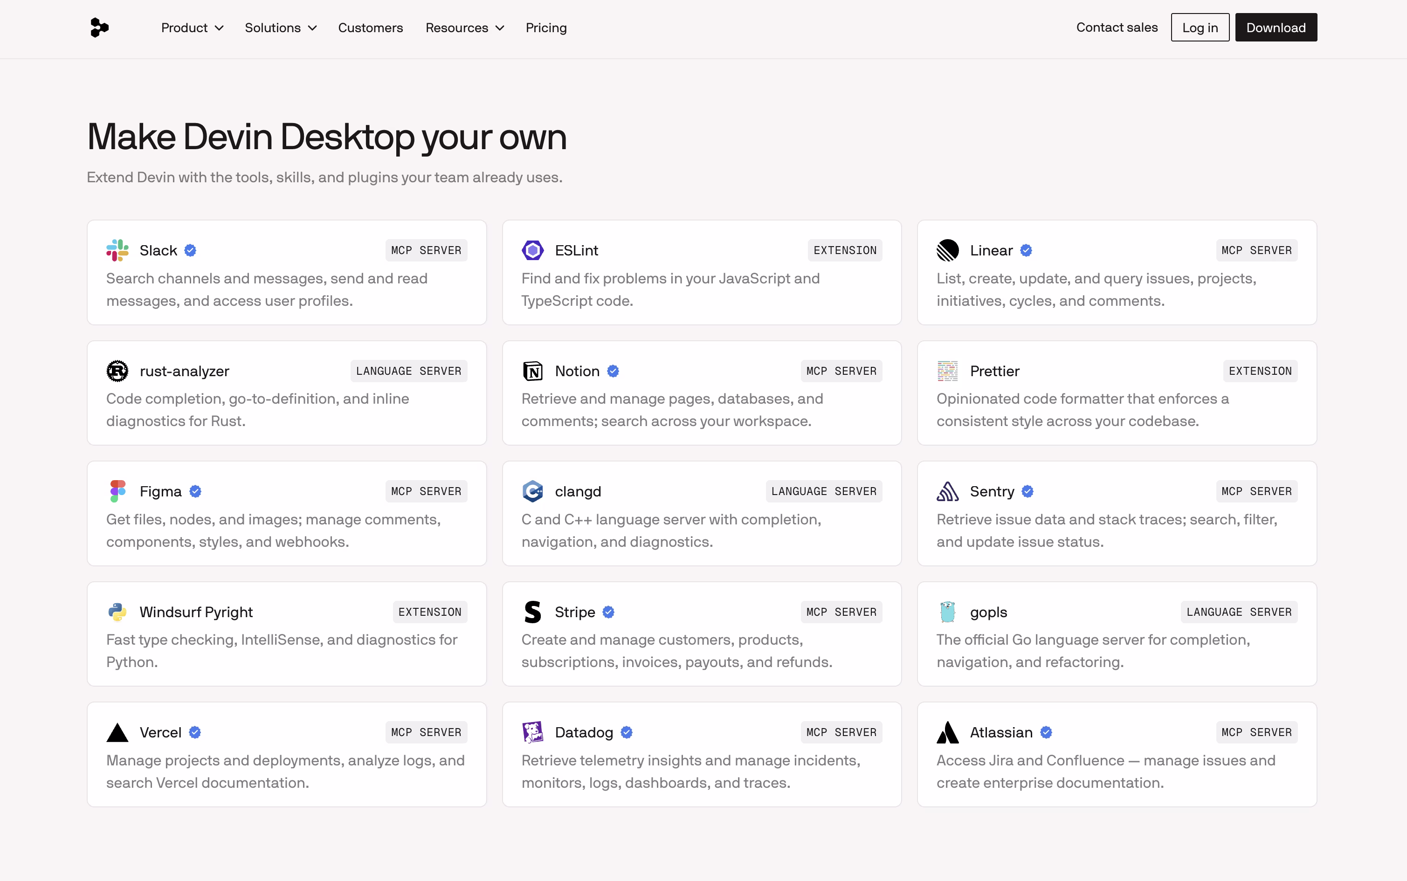Click the verified badge next to Notion
Image resolution: width=1407 pixels, height=881 pixels.
point(613,371)
